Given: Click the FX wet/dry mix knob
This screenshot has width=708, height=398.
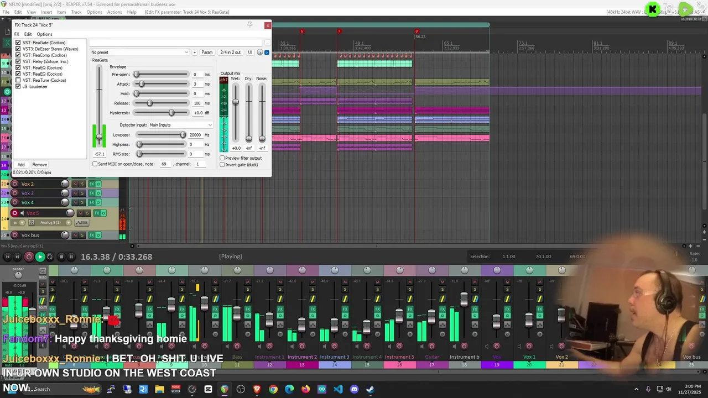Looking at the screenshot, I should click(x=260, y=53).
